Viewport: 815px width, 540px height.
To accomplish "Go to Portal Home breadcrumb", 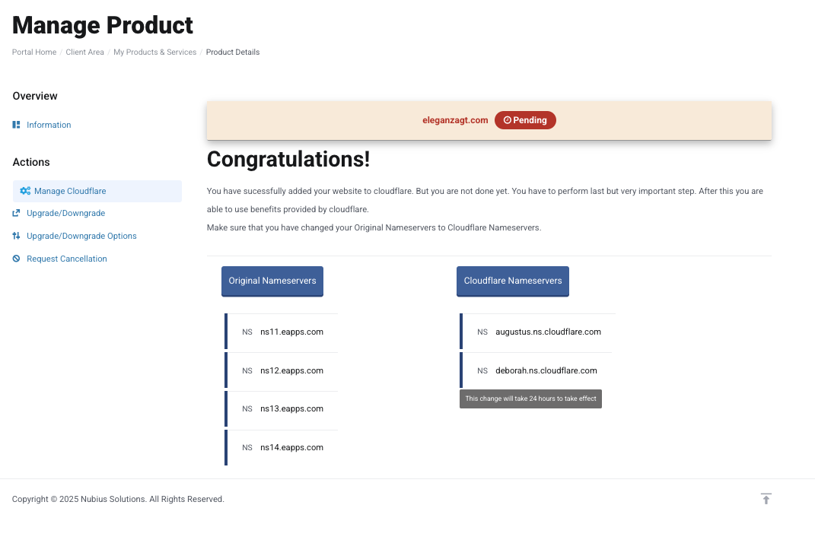I will click(34, 52).
